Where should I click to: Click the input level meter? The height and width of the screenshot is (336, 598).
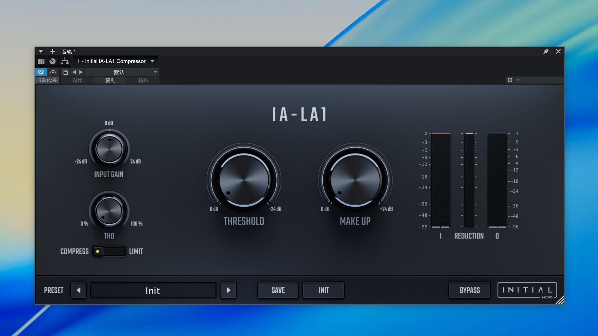click(x=441, y=180)
